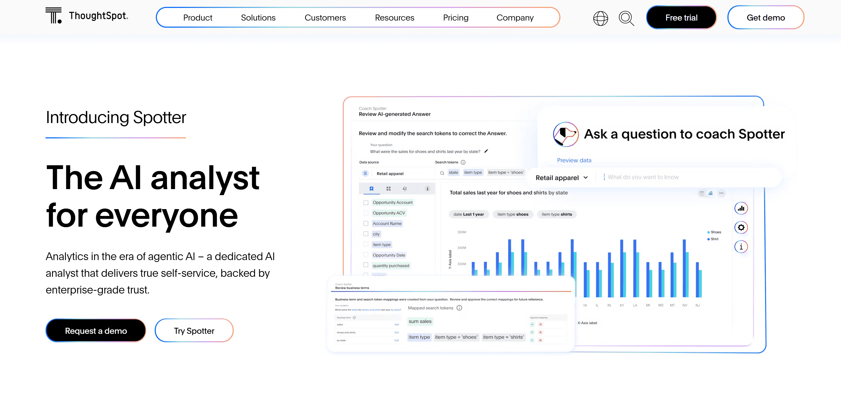Open the Resources menu
The image size is (841, 413).
coord(394,18)
